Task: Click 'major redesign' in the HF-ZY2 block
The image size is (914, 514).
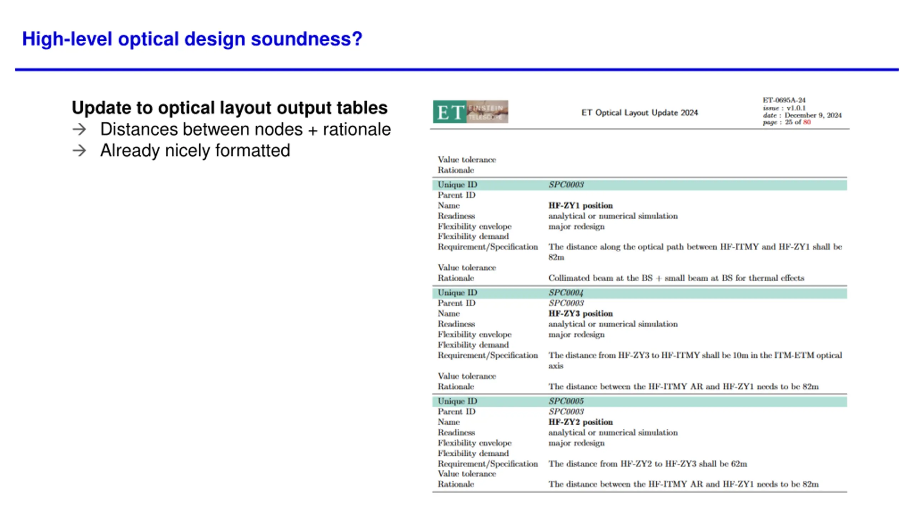Action: (576, 443)
